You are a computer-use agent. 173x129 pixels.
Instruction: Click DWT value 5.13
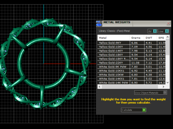(149, 51)
